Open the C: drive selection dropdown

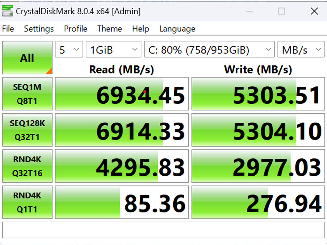click(209, 50)
